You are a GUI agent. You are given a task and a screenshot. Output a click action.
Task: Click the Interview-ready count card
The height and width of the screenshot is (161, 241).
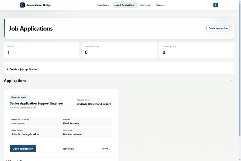[119, 50]
